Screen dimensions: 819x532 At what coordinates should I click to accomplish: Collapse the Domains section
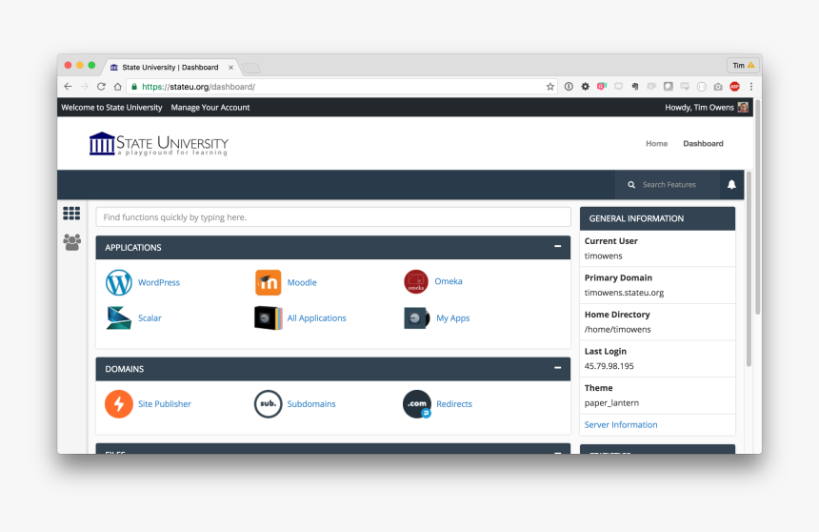(x=557, y=368)
